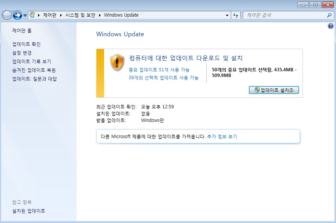Viewport: 336px width, 223px height.
Task: Click the 업데이트 설치 button
Action: point(274,90)
